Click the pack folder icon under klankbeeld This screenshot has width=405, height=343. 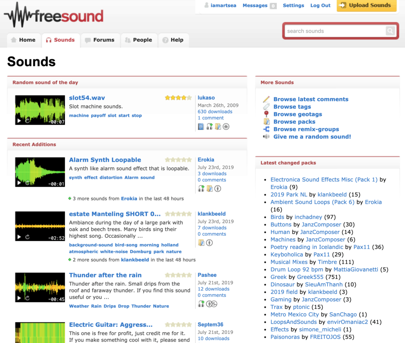[x=201, y=243]
